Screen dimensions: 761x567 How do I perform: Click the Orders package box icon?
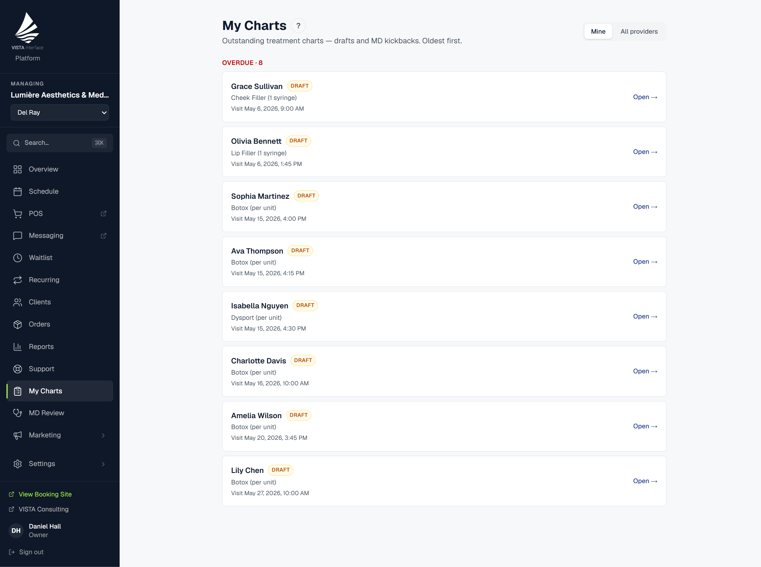[x=18, y=324]
